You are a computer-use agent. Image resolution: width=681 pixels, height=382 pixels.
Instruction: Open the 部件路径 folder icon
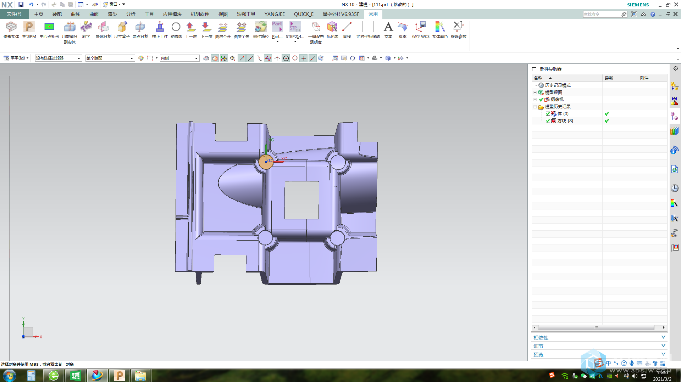click(x=261, y=27)
